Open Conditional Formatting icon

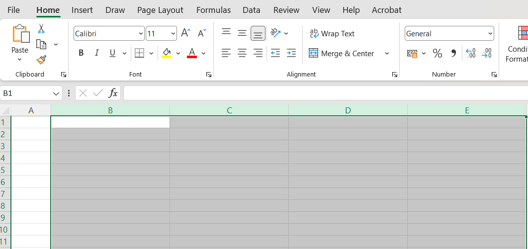(523, 33)
